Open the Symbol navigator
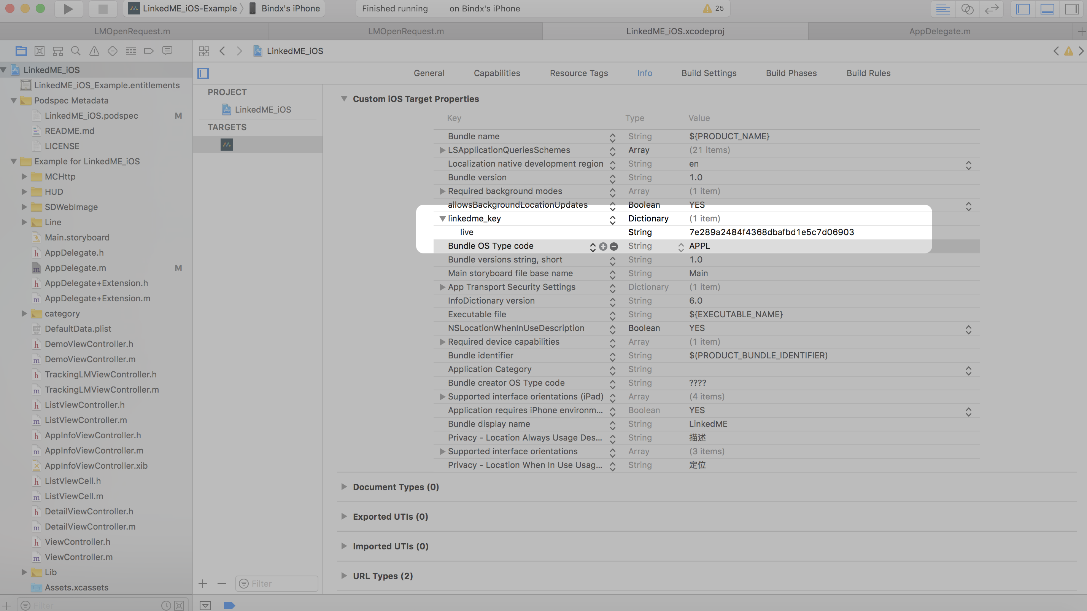The height and width of the screenshot is (611, 1087). tap(58, 51)
